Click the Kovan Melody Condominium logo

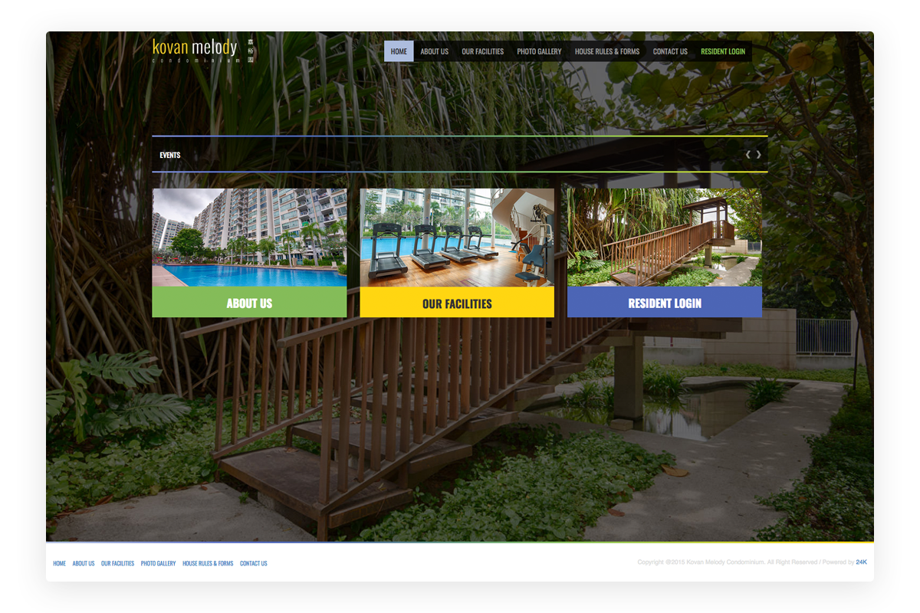point(202,51)
